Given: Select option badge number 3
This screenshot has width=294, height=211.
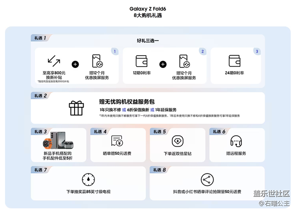Looking at the screenshot, I should click(x=256, y=52).
